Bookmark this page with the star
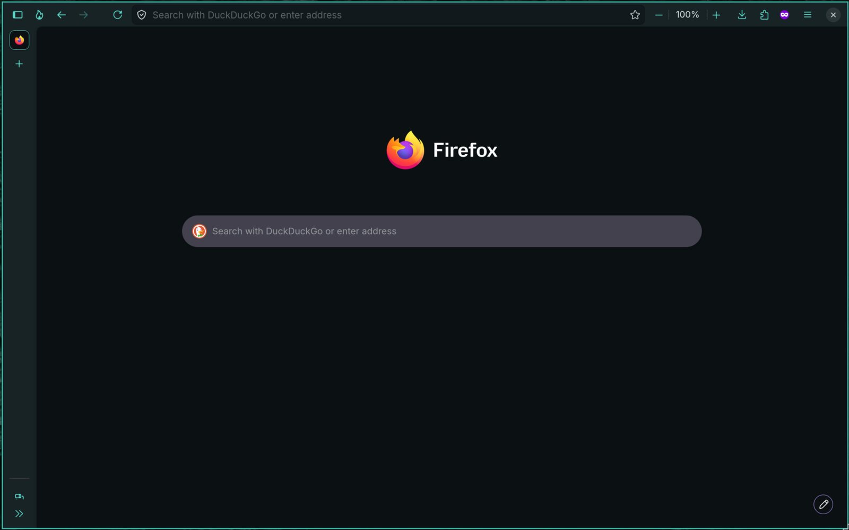Viewport: 849px width, 530px height. click(x=635, y=15)
